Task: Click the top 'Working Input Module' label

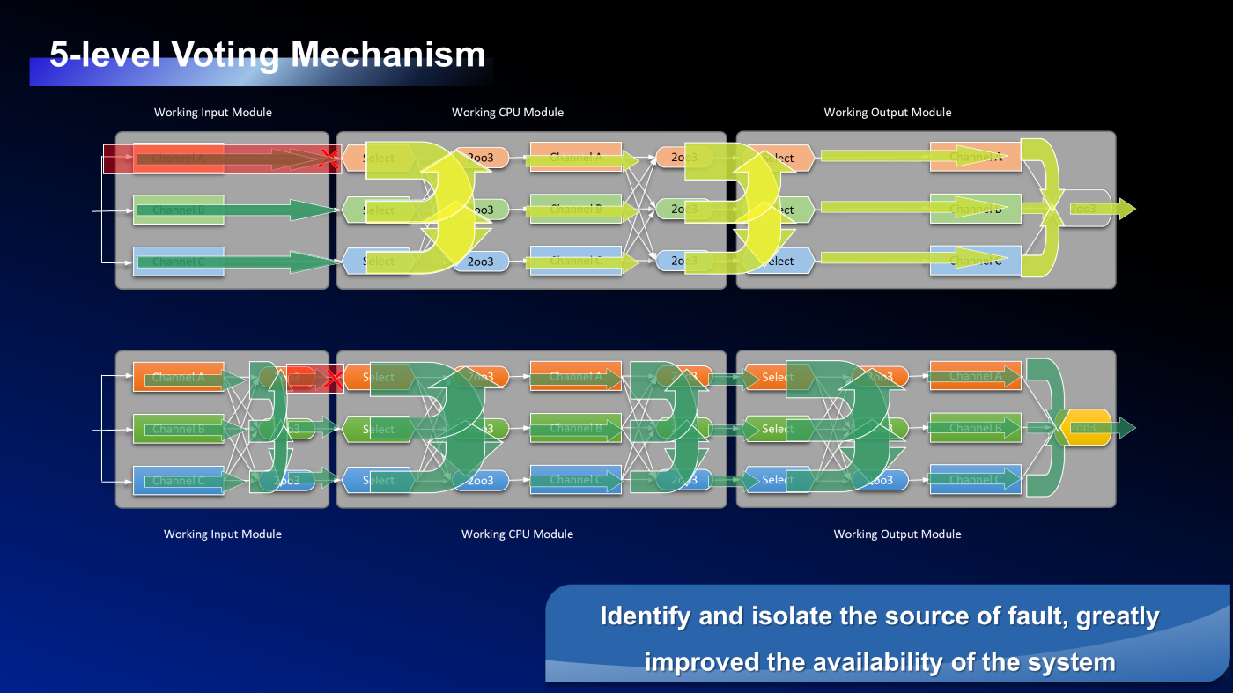Action: tap(212, 113)
